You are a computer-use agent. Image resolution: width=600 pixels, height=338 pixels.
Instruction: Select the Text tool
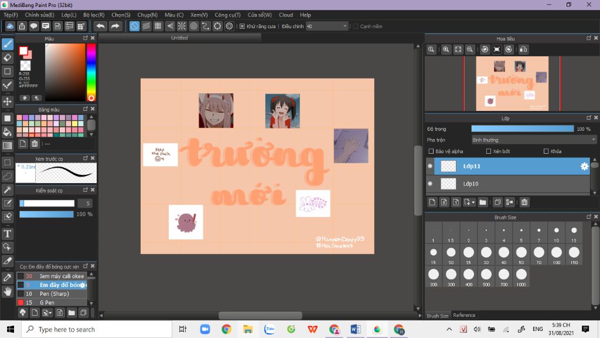click(x=7, y=234)
